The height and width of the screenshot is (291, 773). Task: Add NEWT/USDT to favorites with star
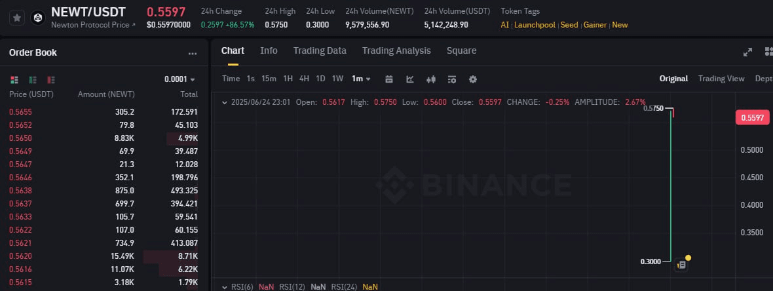(x=17, y=18)
